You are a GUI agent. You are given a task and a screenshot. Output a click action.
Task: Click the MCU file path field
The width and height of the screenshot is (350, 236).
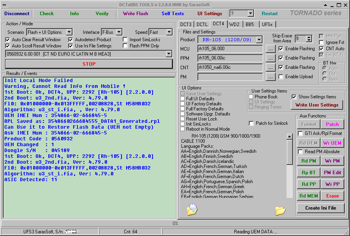[x=230, y=49]
